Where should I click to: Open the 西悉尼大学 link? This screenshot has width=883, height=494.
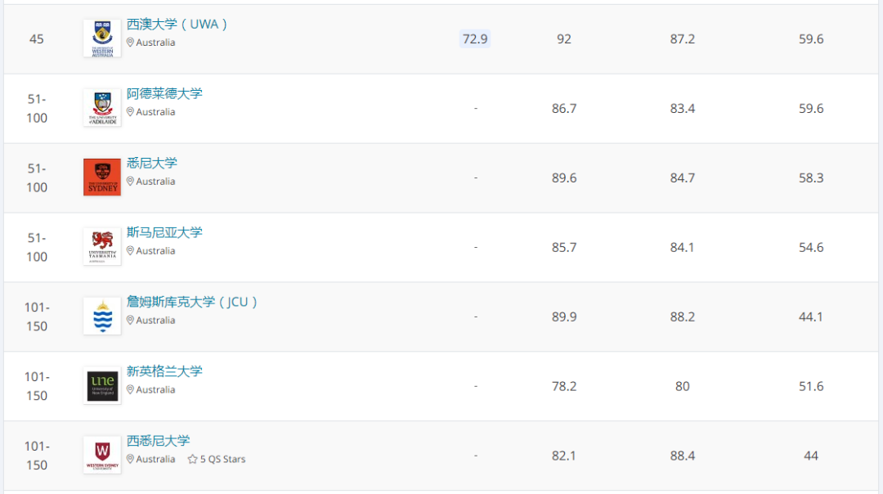(159, 442)
